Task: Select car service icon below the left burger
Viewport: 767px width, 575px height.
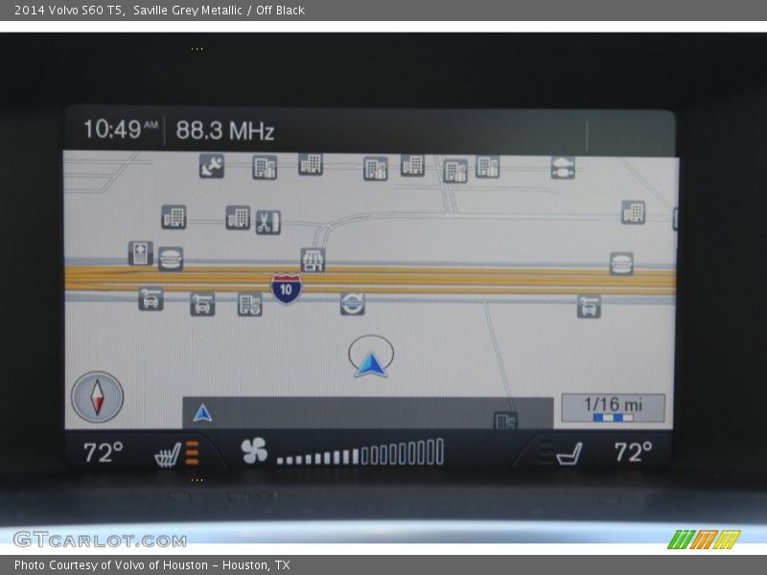Action: coord(151,299)
